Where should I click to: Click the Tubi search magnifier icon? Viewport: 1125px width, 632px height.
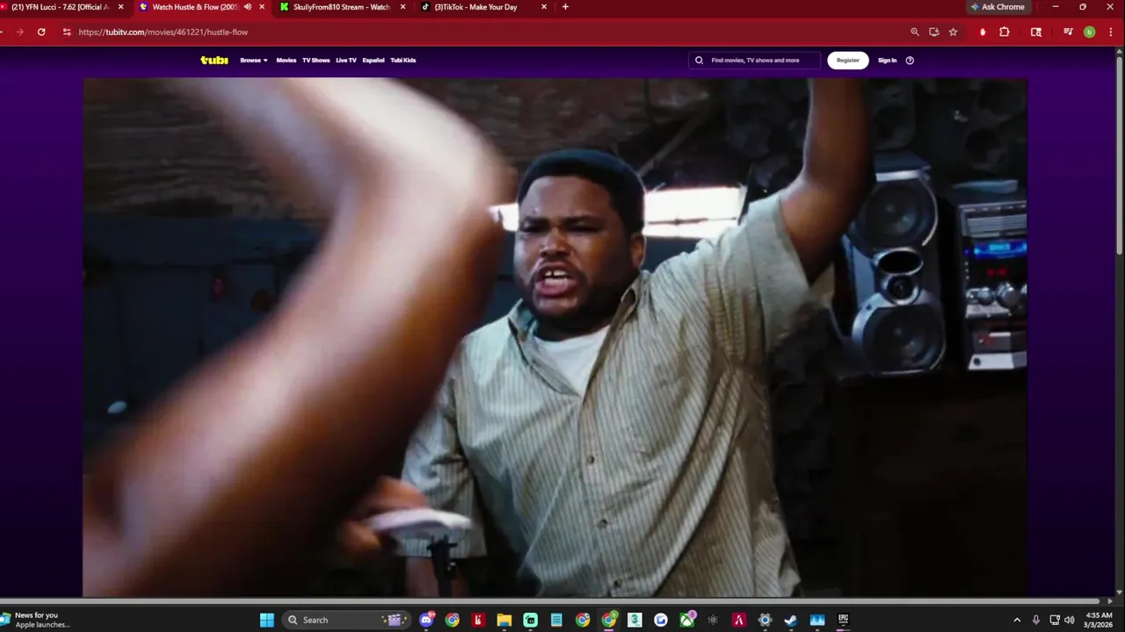tap(700, 61)
